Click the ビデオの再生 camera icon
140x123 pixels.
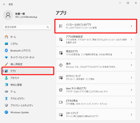coord(61,102)
